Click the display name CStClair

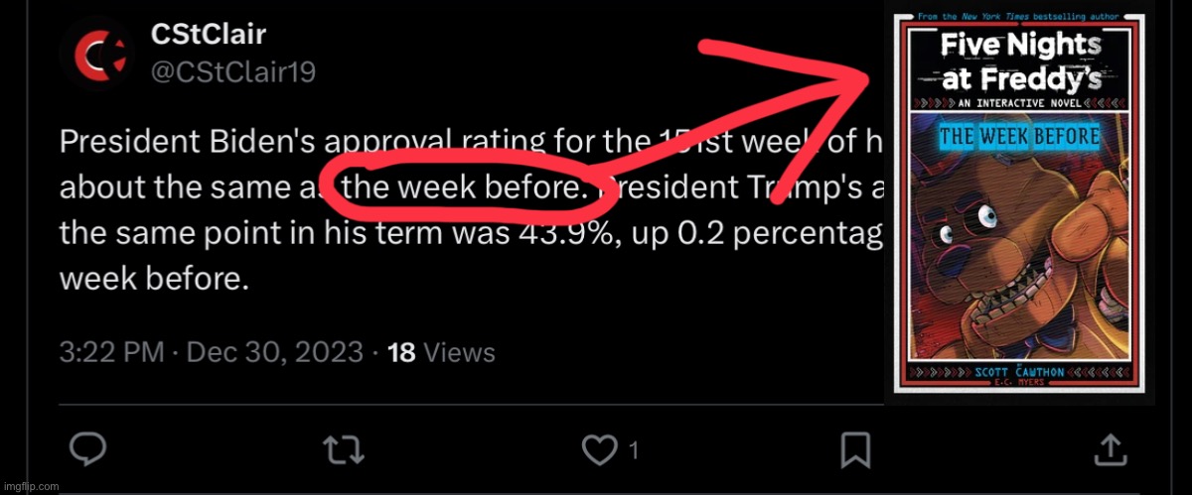[209, 34]
